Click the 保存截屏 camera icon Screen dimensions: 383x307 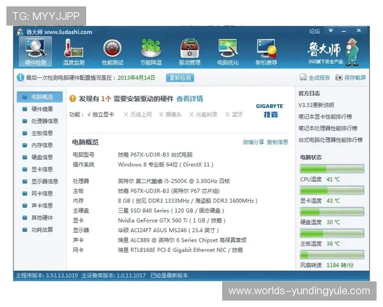[x=339, y=77]
